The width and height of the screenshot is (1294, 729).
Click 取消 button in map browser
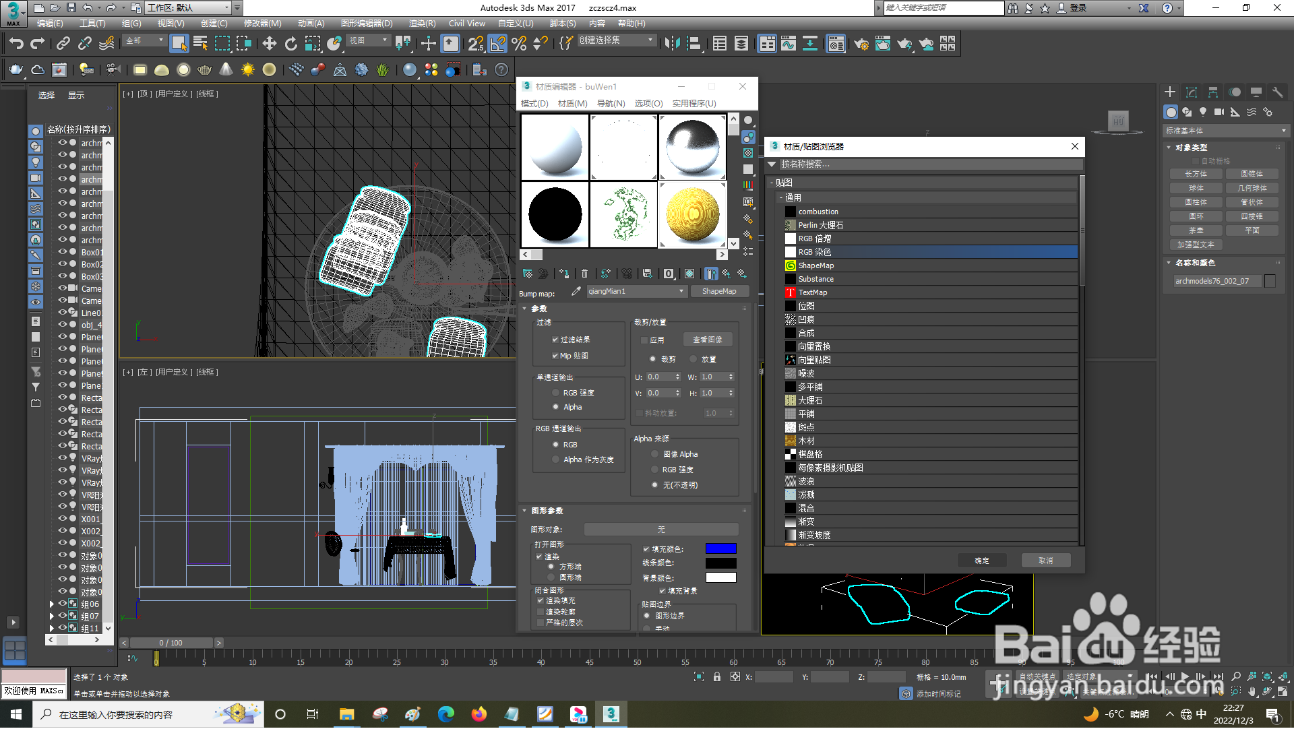tap(1046, 561)
